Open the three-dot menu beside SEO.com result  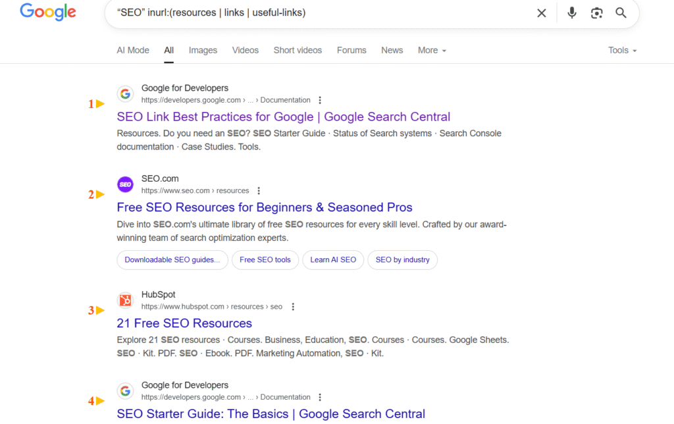(259, 191)
